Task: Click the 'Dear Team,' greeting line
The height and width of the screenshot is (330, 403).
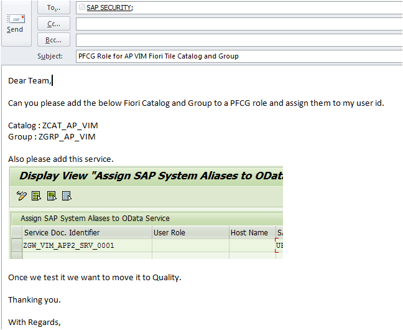Action: click(30, 81)
